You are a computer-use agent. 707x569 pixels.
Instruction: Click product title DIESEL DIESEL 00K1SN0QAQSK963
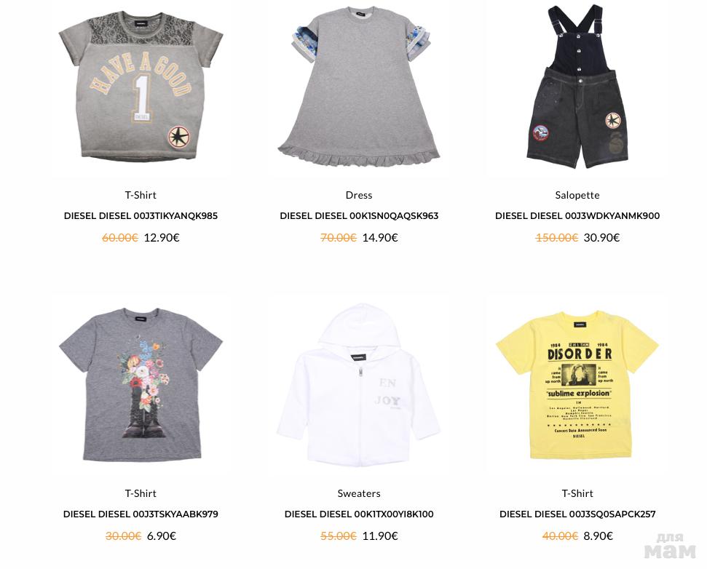click(359, 216)
